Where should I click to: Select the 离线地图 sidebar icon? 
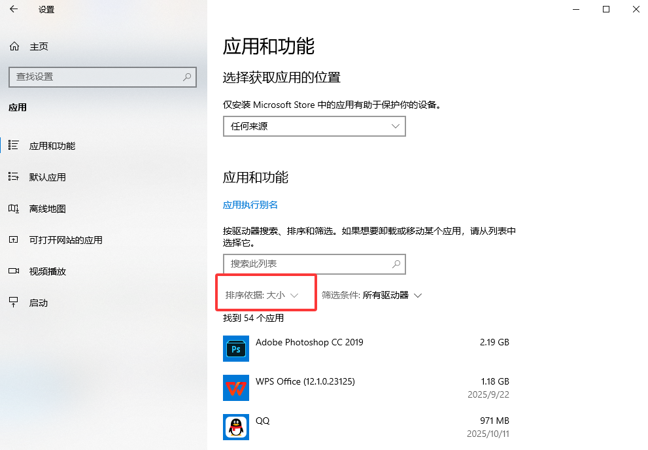click(x=13, y=208)
